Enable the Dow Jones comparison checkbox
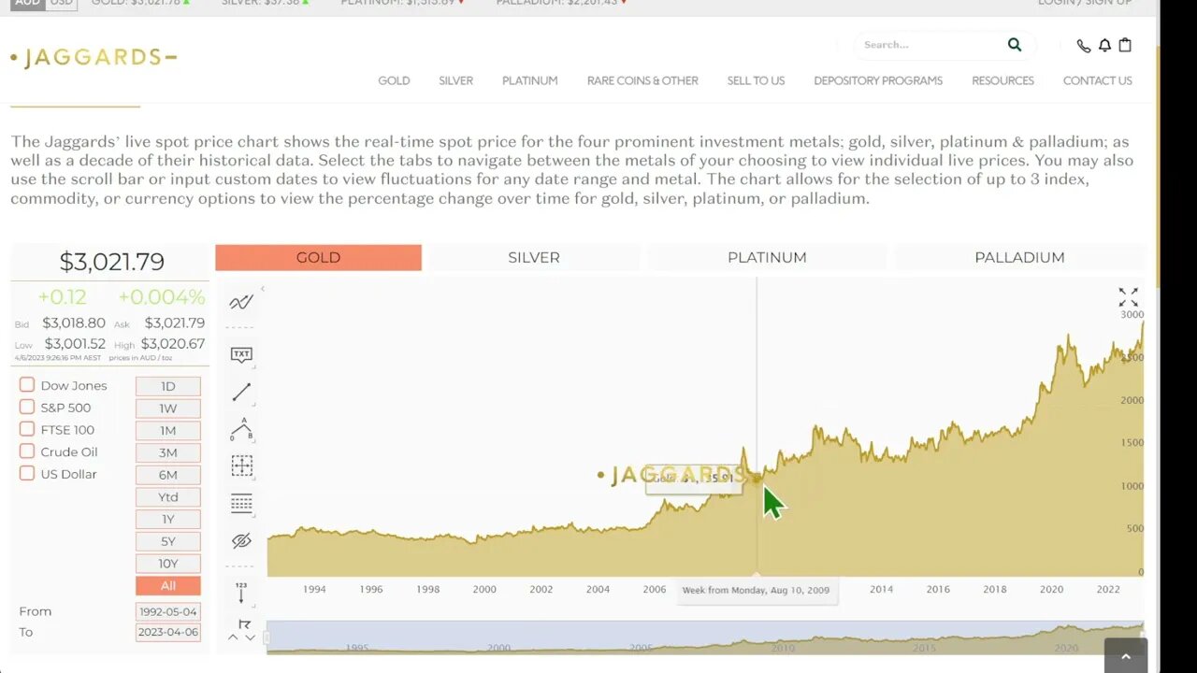1197x673 pixels. coord(27,385)
